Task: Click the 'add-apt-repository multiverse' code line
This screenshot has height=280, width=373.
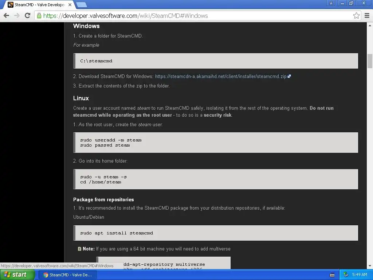Action: click(164, 264)
